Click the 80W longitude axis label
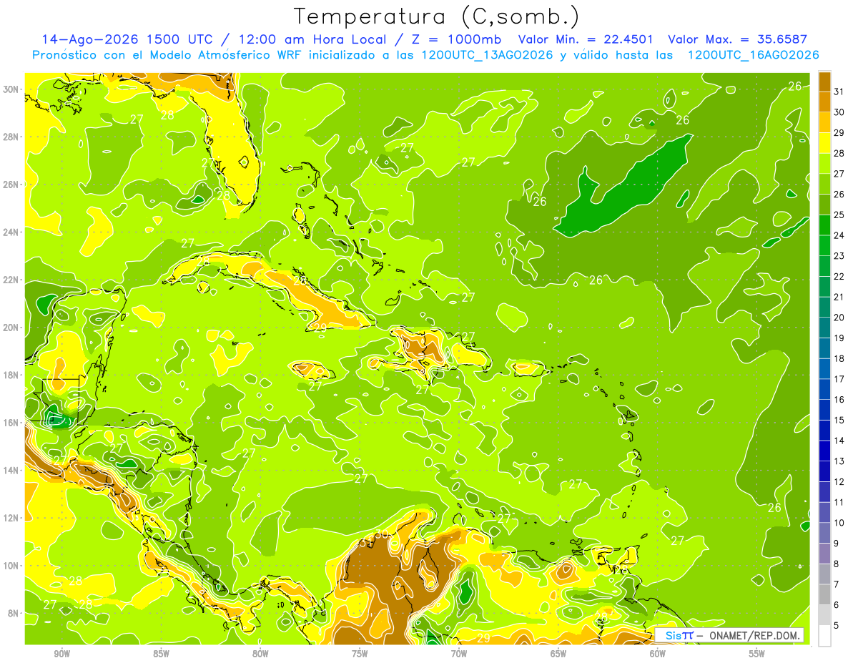Screen dimensions: 858x663 point(260,654)
